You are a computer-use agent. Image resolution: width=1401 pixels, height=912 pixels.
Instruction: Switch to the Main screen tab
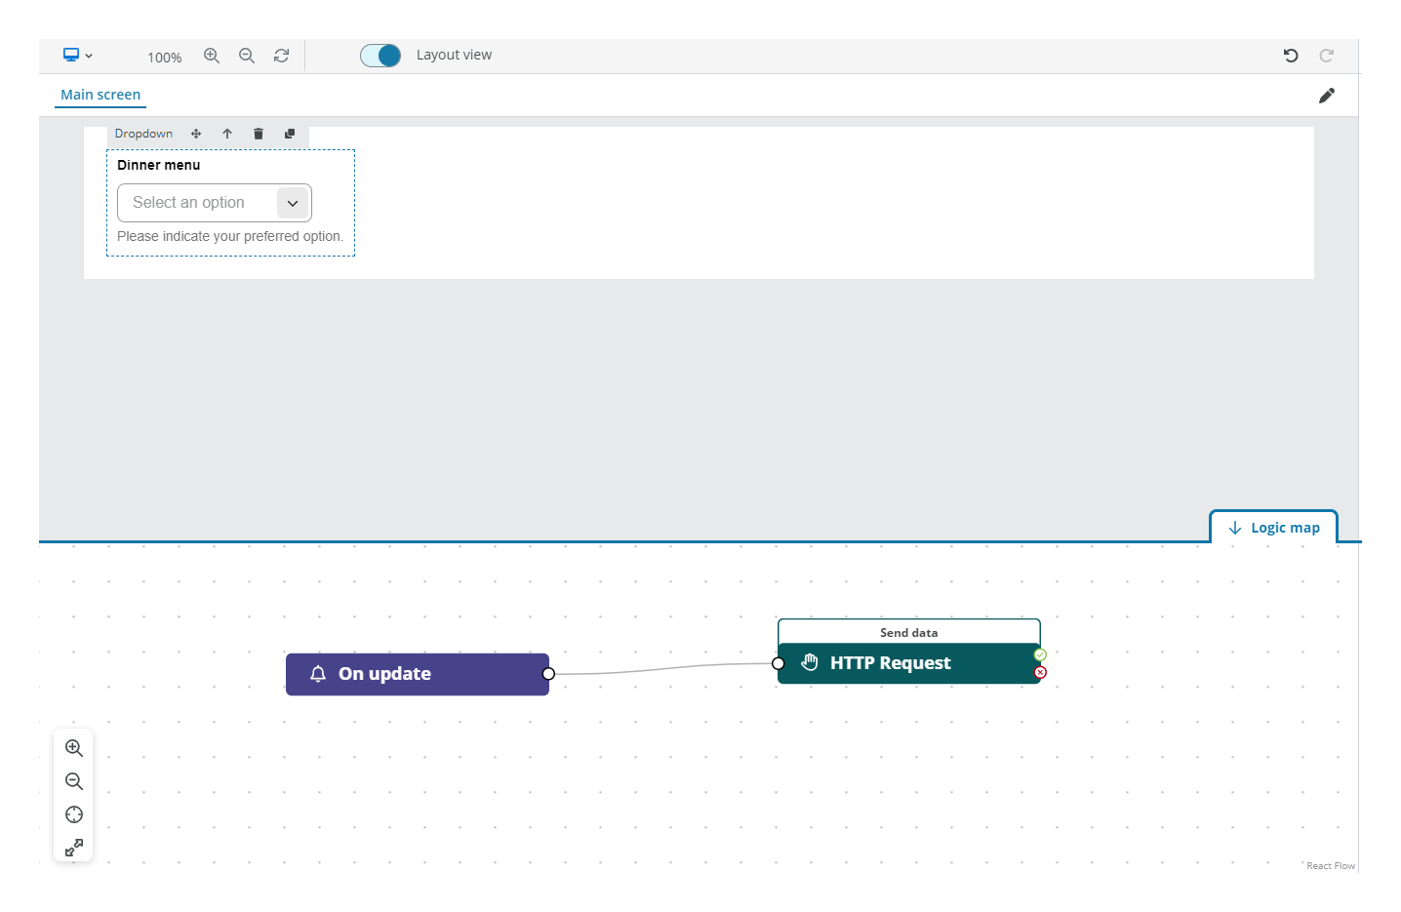tap(100, 95)
